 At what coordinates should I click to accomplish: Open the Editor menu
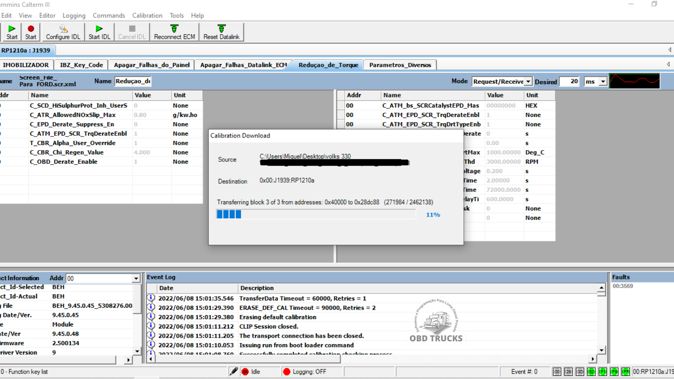pyautogui.click(x=47, y=15)
